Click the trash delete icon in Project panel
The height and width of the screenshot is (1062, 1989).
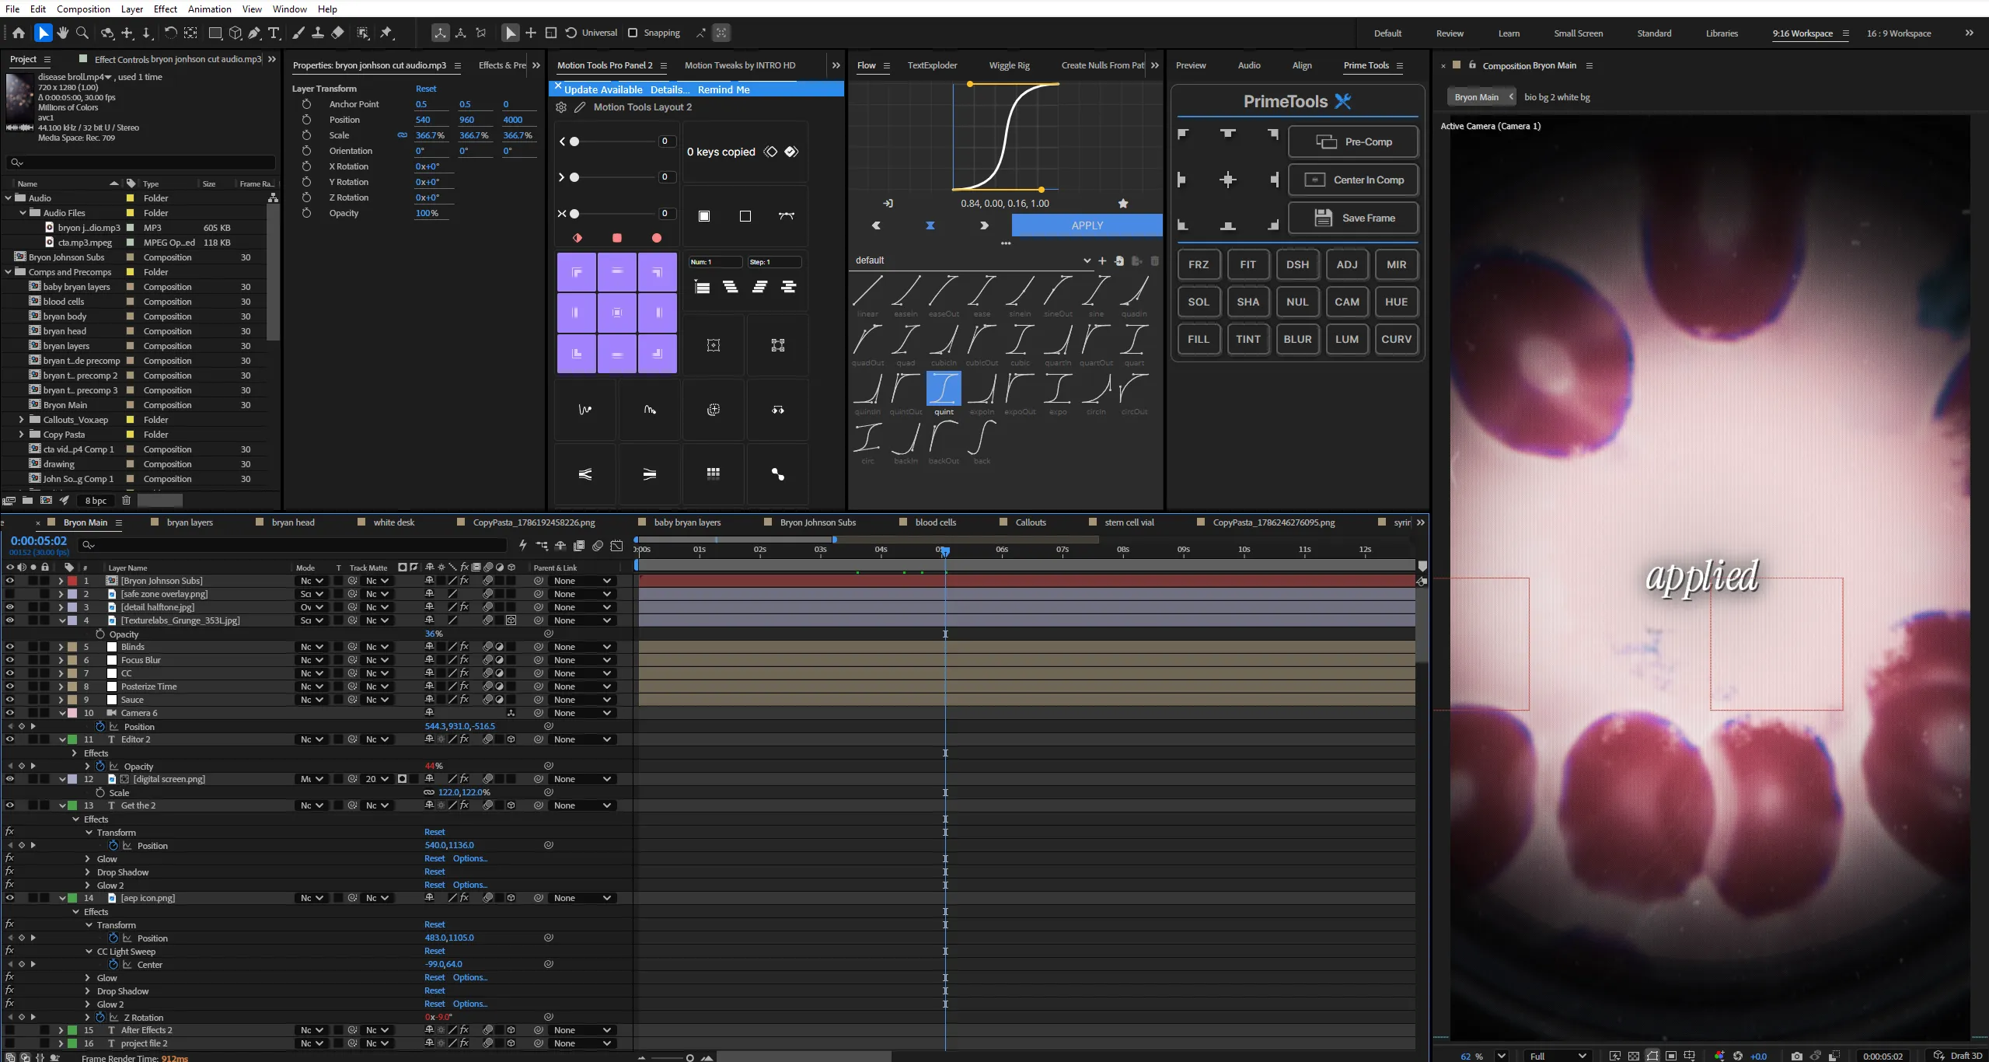point(126,501)
